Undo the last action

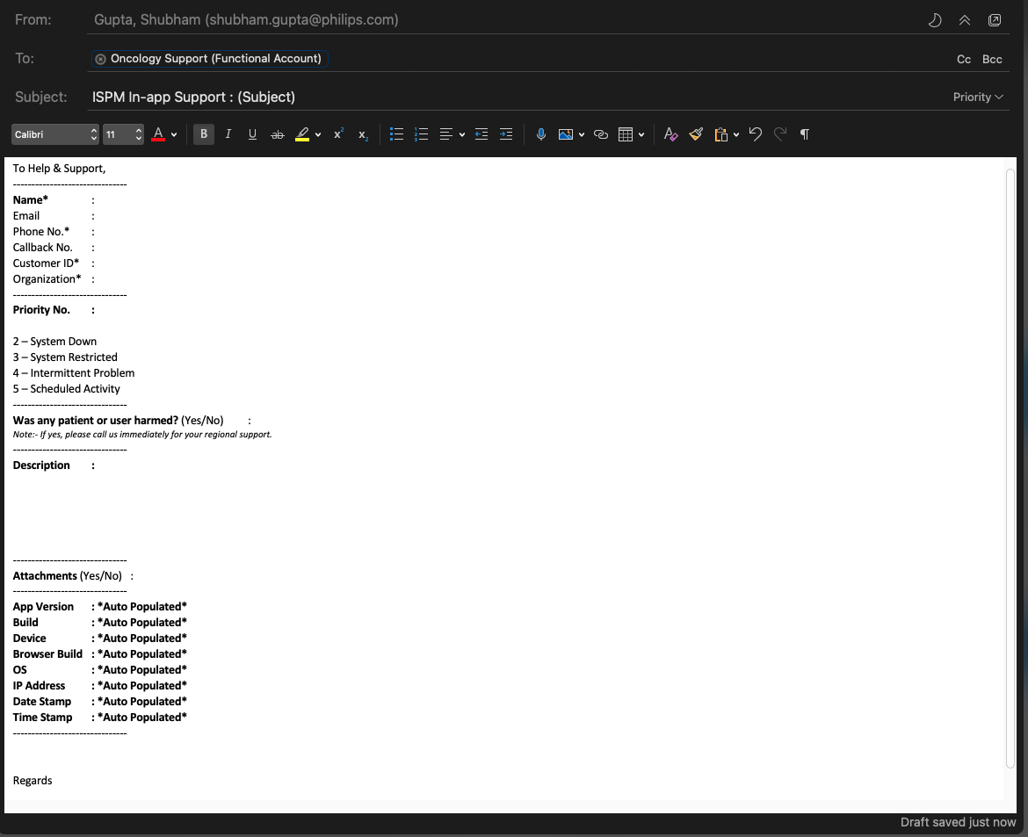coord(756,134)
